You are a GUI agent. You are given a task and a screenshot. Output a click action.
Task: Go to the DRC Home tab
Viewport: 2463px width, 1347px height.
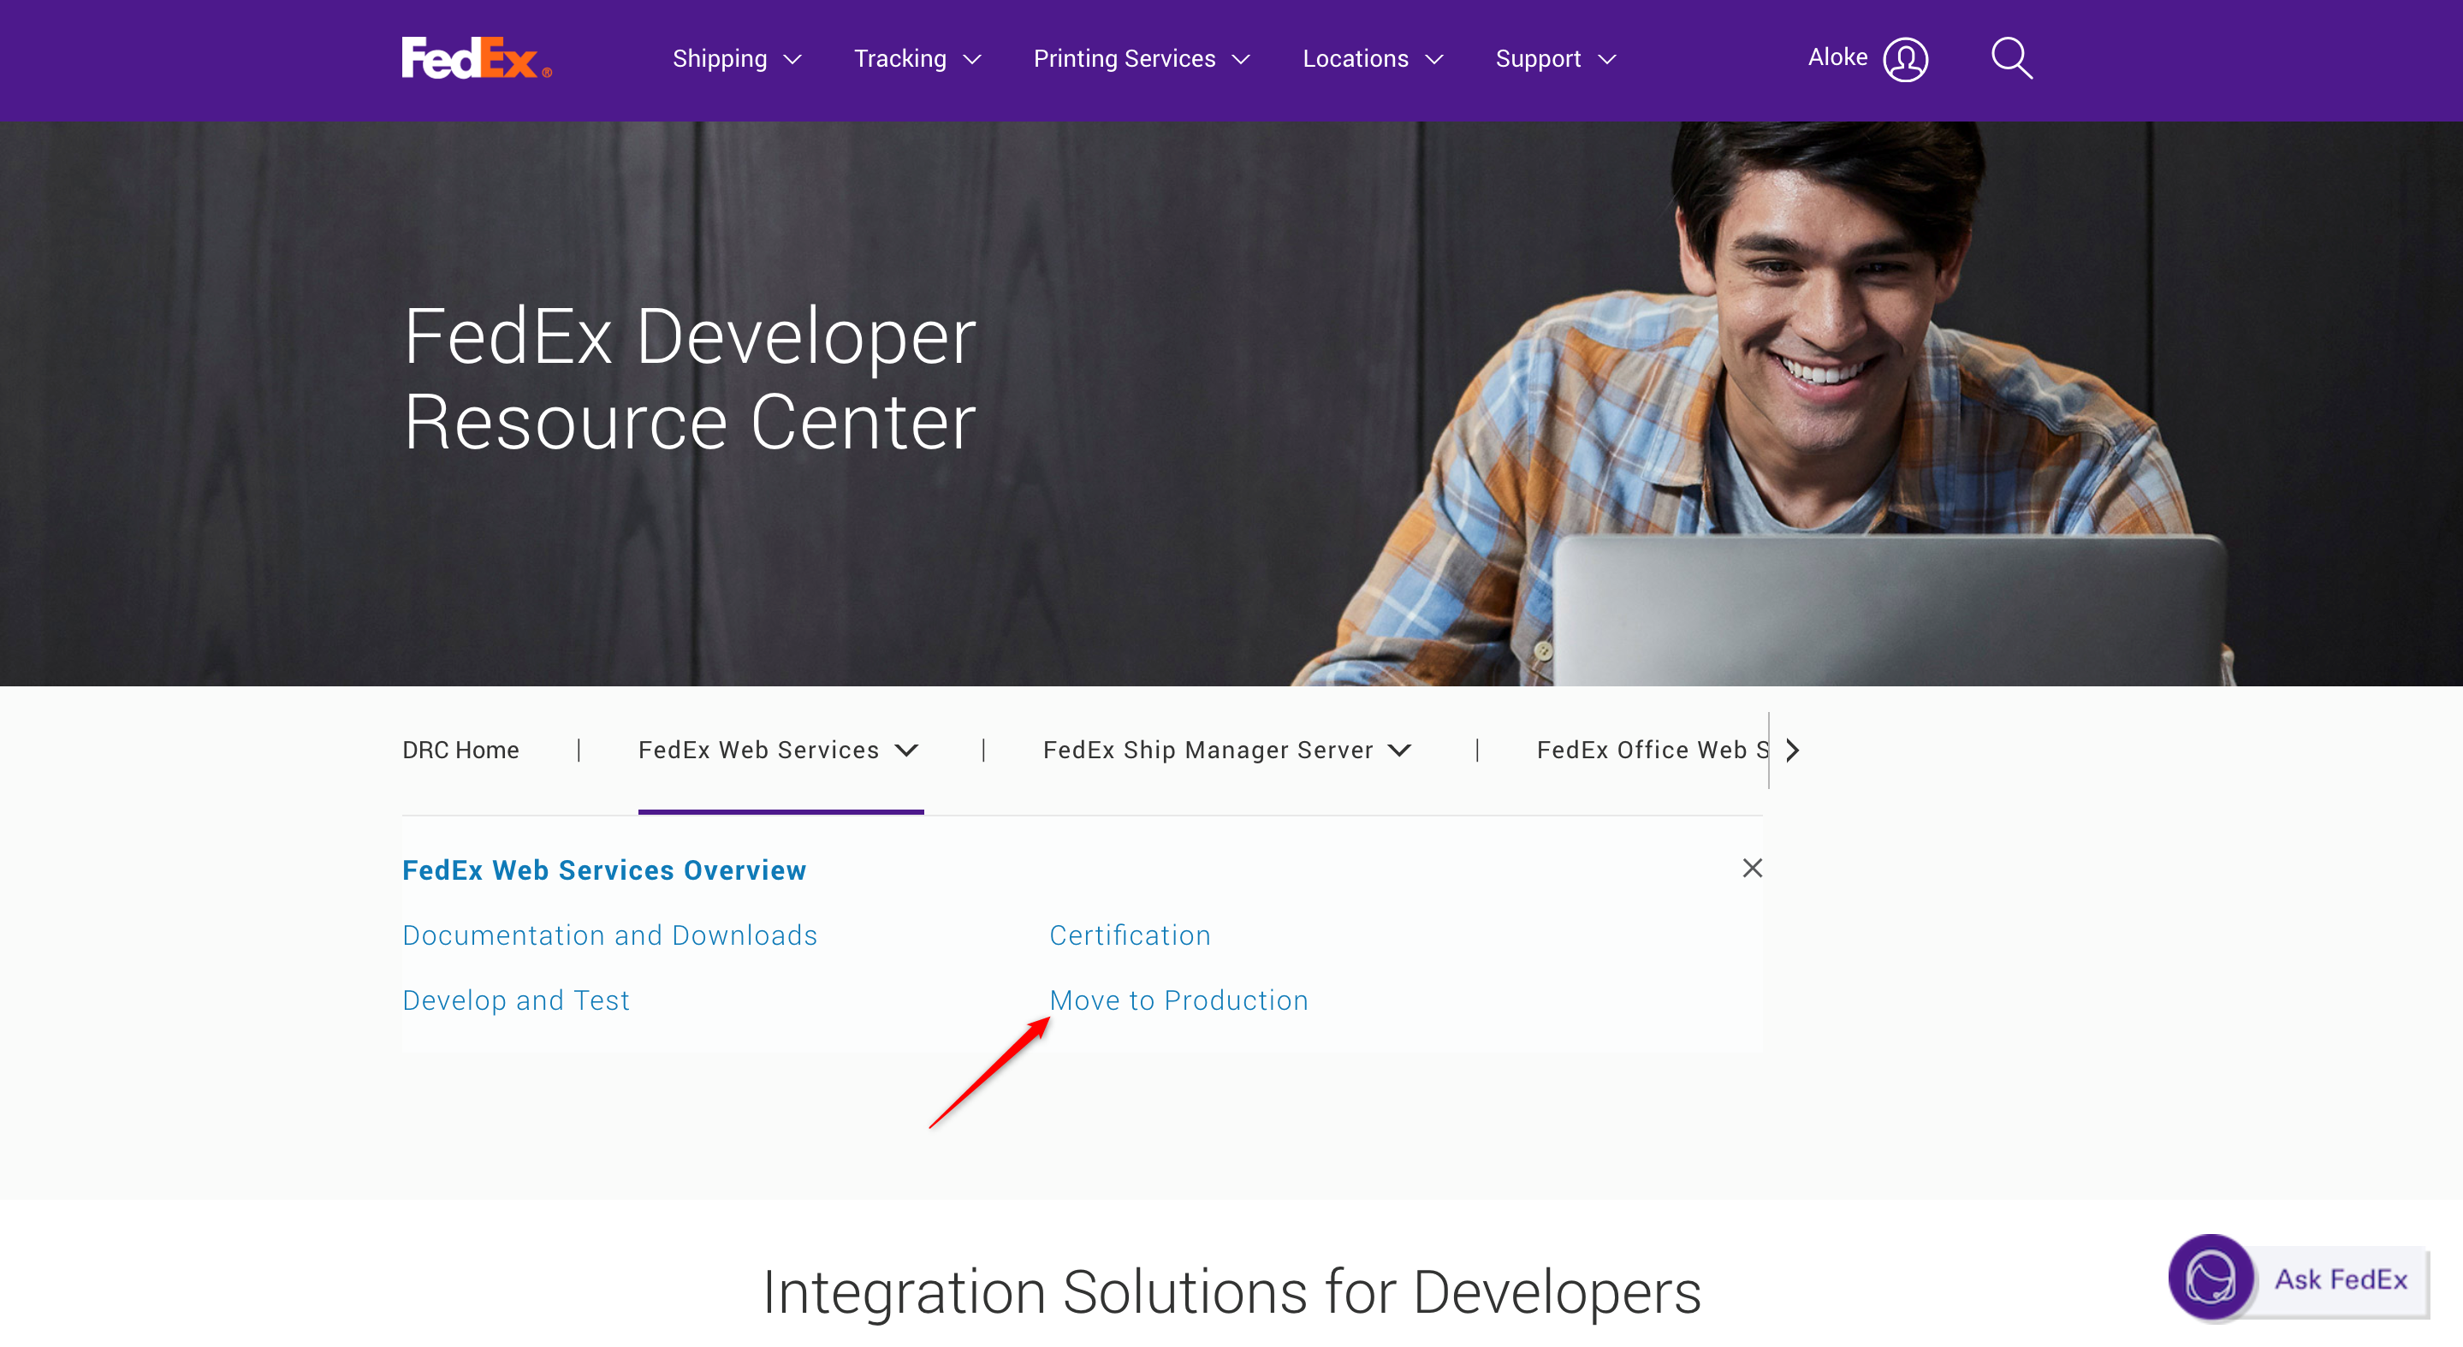tap(460, 751)
